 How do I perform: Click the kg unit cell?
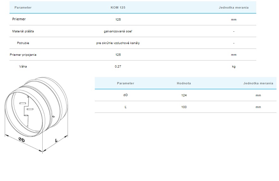coord(234,67)
